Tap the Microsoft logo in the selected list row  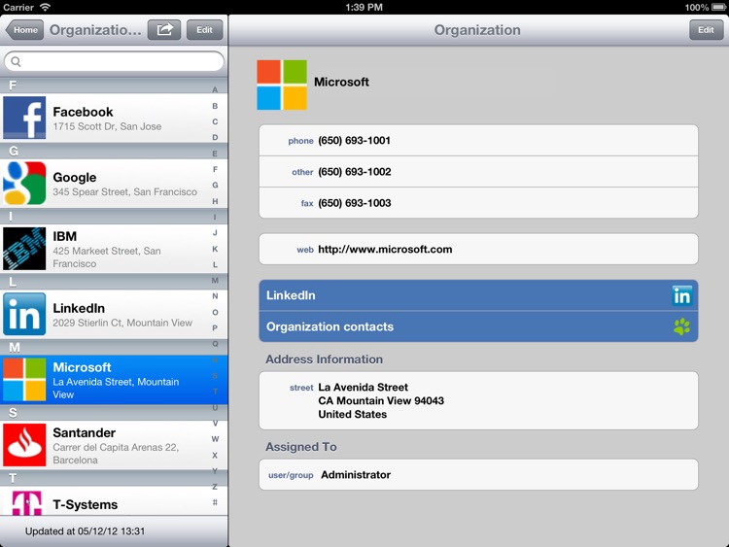tap(24, 380)
